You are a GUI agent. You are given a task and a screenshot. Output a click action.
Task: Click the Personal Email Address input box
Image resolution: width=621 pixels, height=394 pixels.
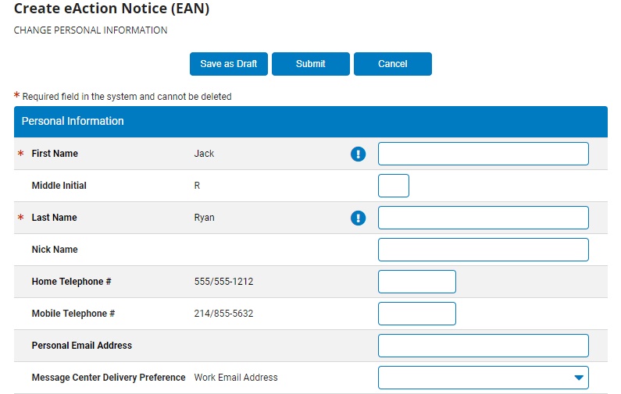483,346
